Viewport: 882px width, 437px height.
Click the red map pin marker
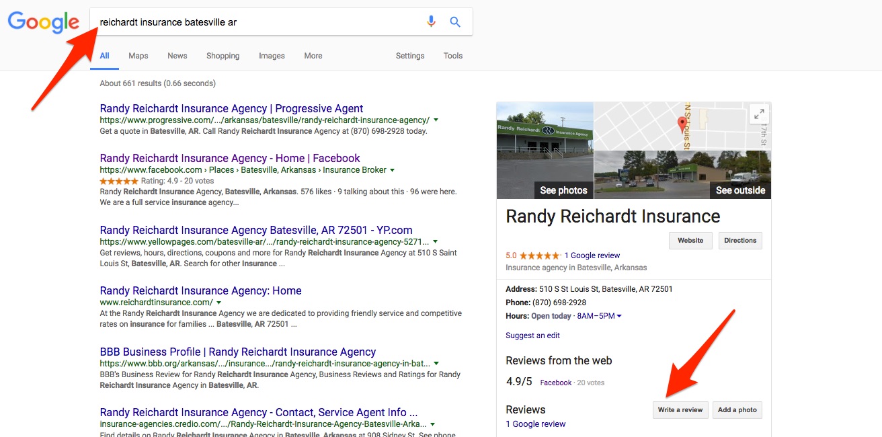click(x=682, y=124)
